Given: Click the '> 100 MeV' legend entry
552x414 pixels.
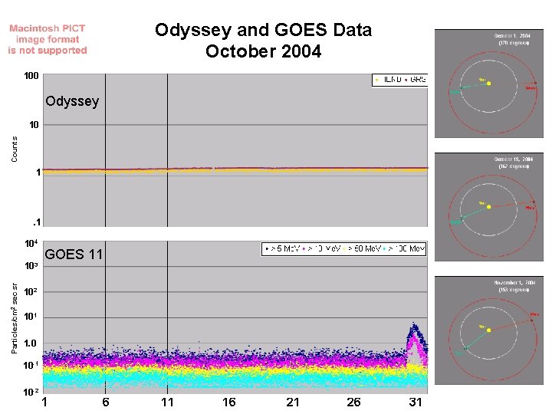Looking at the screenshot, I should (x=404, y=249).
